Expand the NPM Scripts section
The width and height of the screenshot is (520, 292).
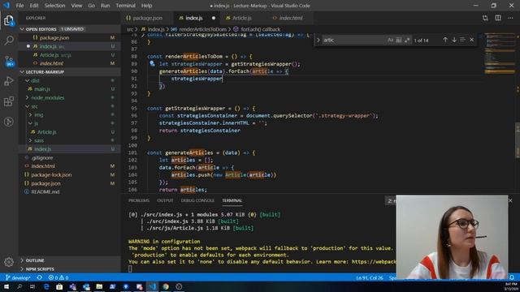click(70, 269)
